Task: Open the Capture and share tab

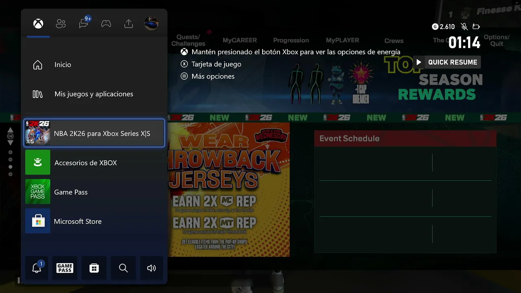Action: 129,24
